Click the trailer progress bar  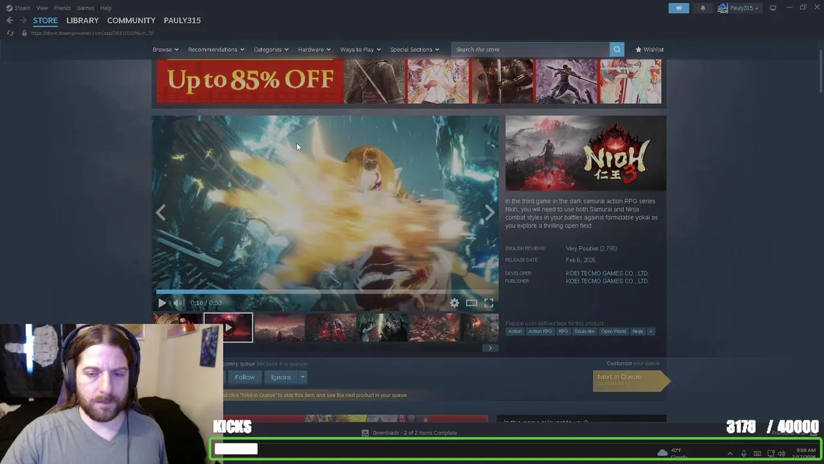coord(325,292)
